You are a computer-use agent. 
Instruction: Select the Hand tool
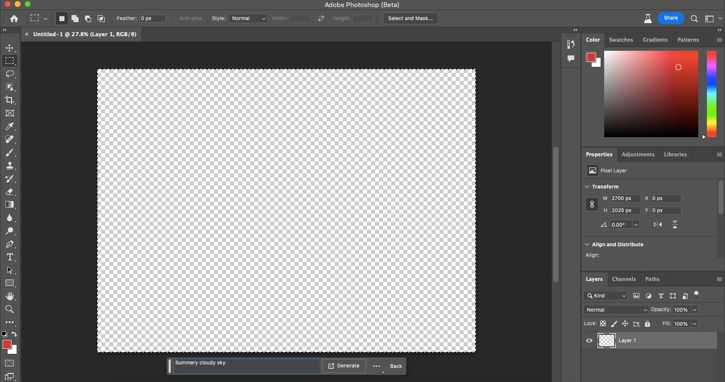9,297
